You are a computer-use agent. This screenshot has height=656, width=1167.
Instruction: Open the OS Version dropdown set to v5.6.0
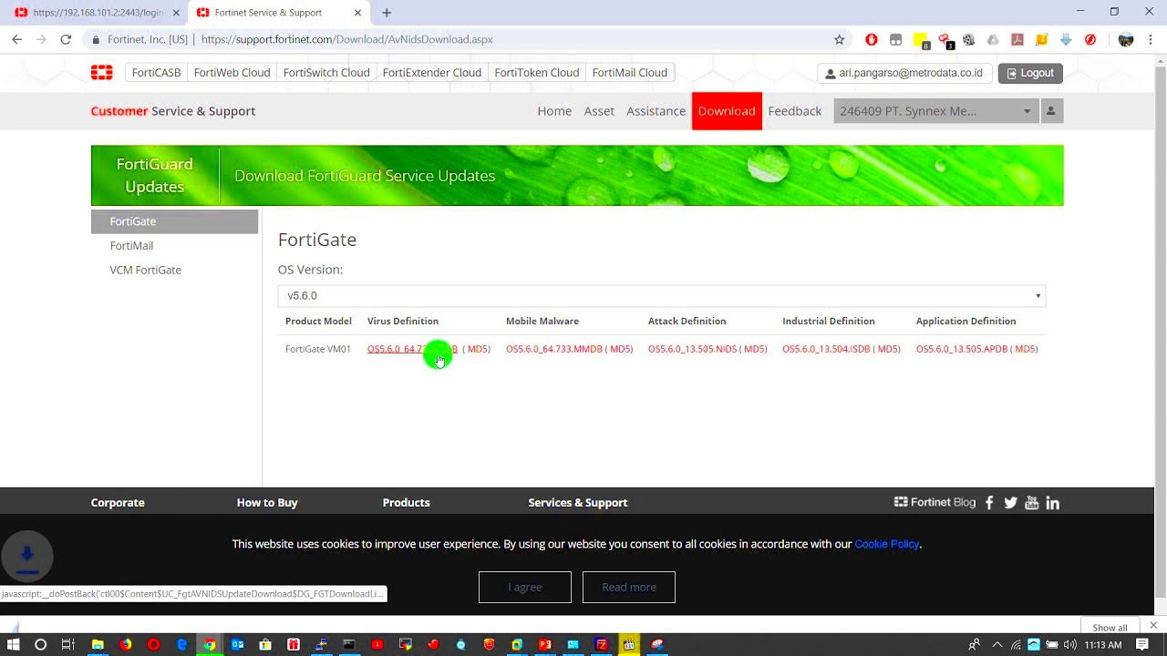point(661,295)
